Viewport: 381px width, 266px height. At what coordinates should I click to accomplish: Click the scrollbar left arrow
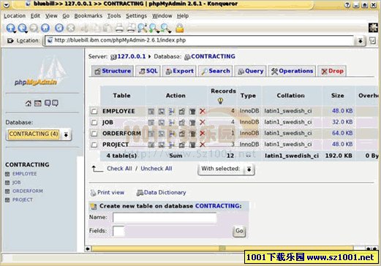[x=88, y=248]
